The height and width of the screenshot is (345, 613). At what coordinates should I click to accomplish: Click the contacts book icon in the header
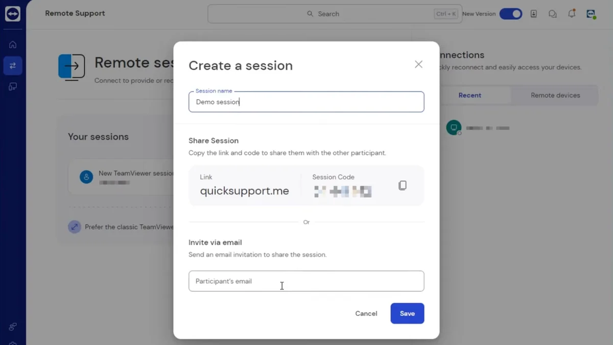534,14
